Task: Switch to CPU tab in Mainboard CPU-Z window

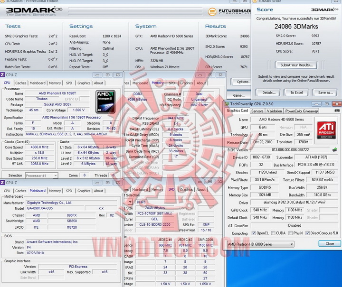Action: click(x=7, y=191)
